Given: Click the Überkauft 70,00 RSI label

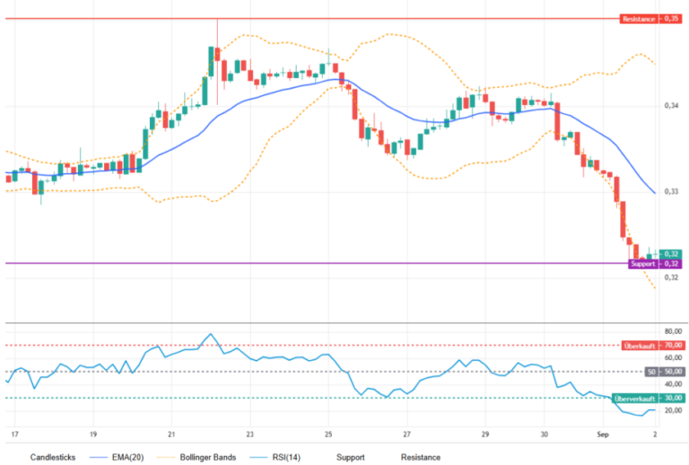Looking at the screenshot, I should tap(653, 346).
